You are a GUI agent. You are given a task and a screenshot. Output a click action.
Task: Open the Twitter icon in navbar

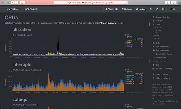pyautogui.click(x=157, y=9)
